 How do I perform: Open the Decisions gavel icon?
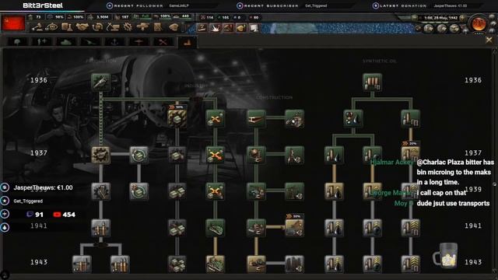click(x=37, y=28)
